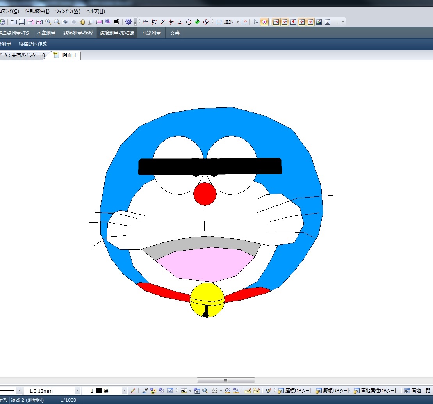Click the picture image icon in the toolbar
The height and width of the screenshot is (404, 433).
pos(319,22)
